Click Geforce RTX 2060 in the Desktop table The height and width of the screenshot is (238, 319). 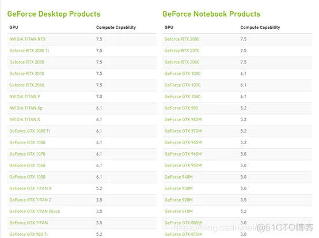pyautogui.click(x=26, y=85)
